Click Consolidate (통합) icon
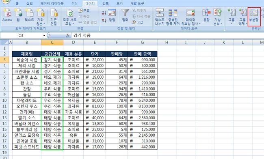This screenshot has height=159, width=264. [x=206, y=15]
